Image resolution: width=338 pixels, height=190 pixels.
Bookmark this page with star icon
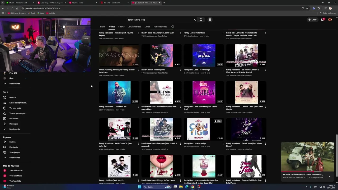[x=307, y=8]
